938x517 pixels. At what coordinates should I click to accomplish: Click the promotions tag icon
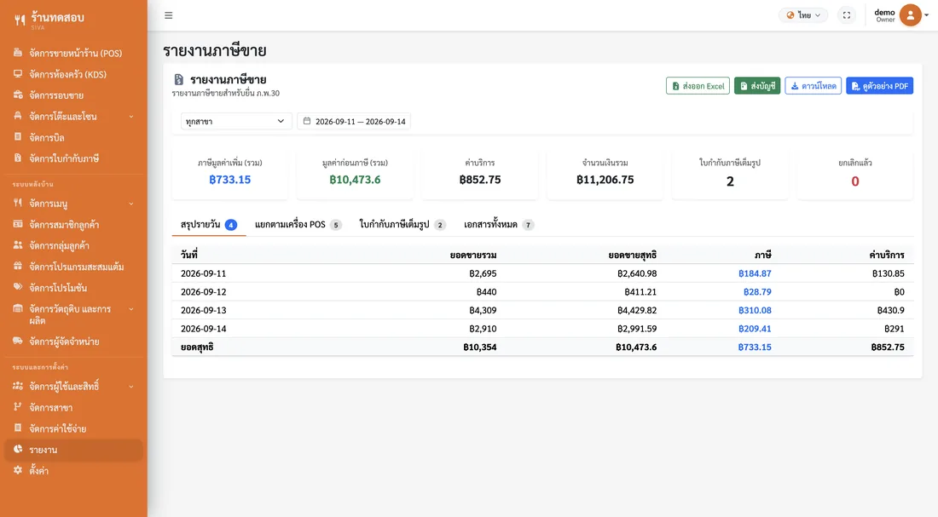(18, 287)
